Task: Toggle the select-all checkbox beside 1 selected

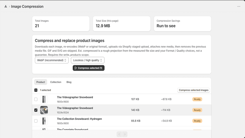Action: point(36,90)
